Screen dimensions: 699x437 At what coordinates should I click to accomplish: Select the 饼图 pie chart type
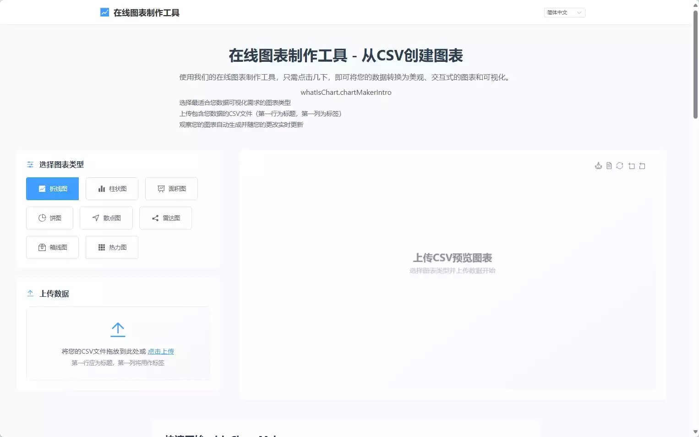pyautogui.click(x=49, y=218)
